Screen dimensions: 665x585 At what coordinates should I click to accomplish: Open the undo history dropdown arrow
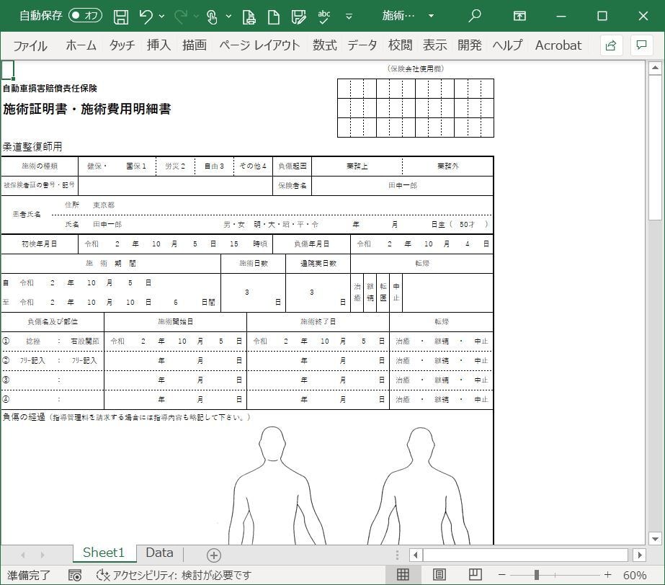161,17
